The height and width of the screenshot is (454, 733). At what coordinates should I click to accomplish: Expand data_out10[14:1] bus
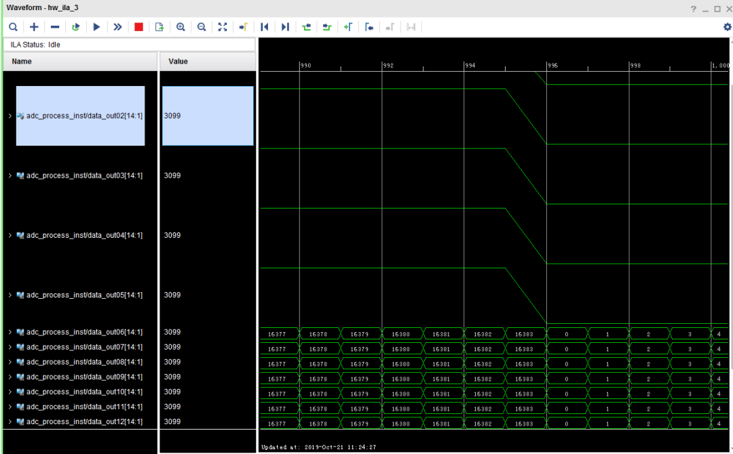tap(10, 392)
